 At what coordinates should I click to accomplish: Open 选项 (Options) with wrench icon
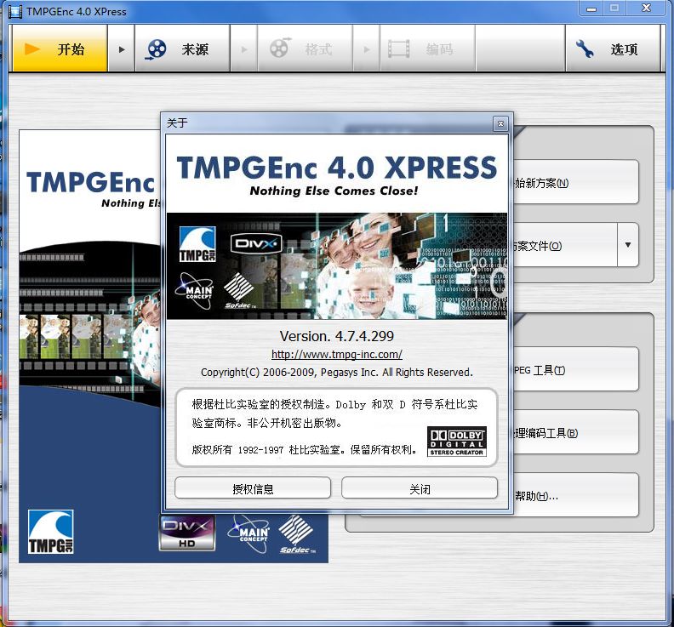(613, 48)
